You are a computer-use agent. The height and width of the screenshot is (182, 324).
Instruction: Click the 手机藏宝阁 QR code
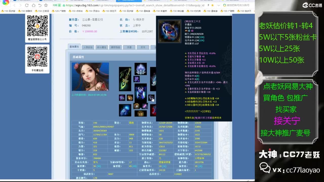[x=37, y=57]
